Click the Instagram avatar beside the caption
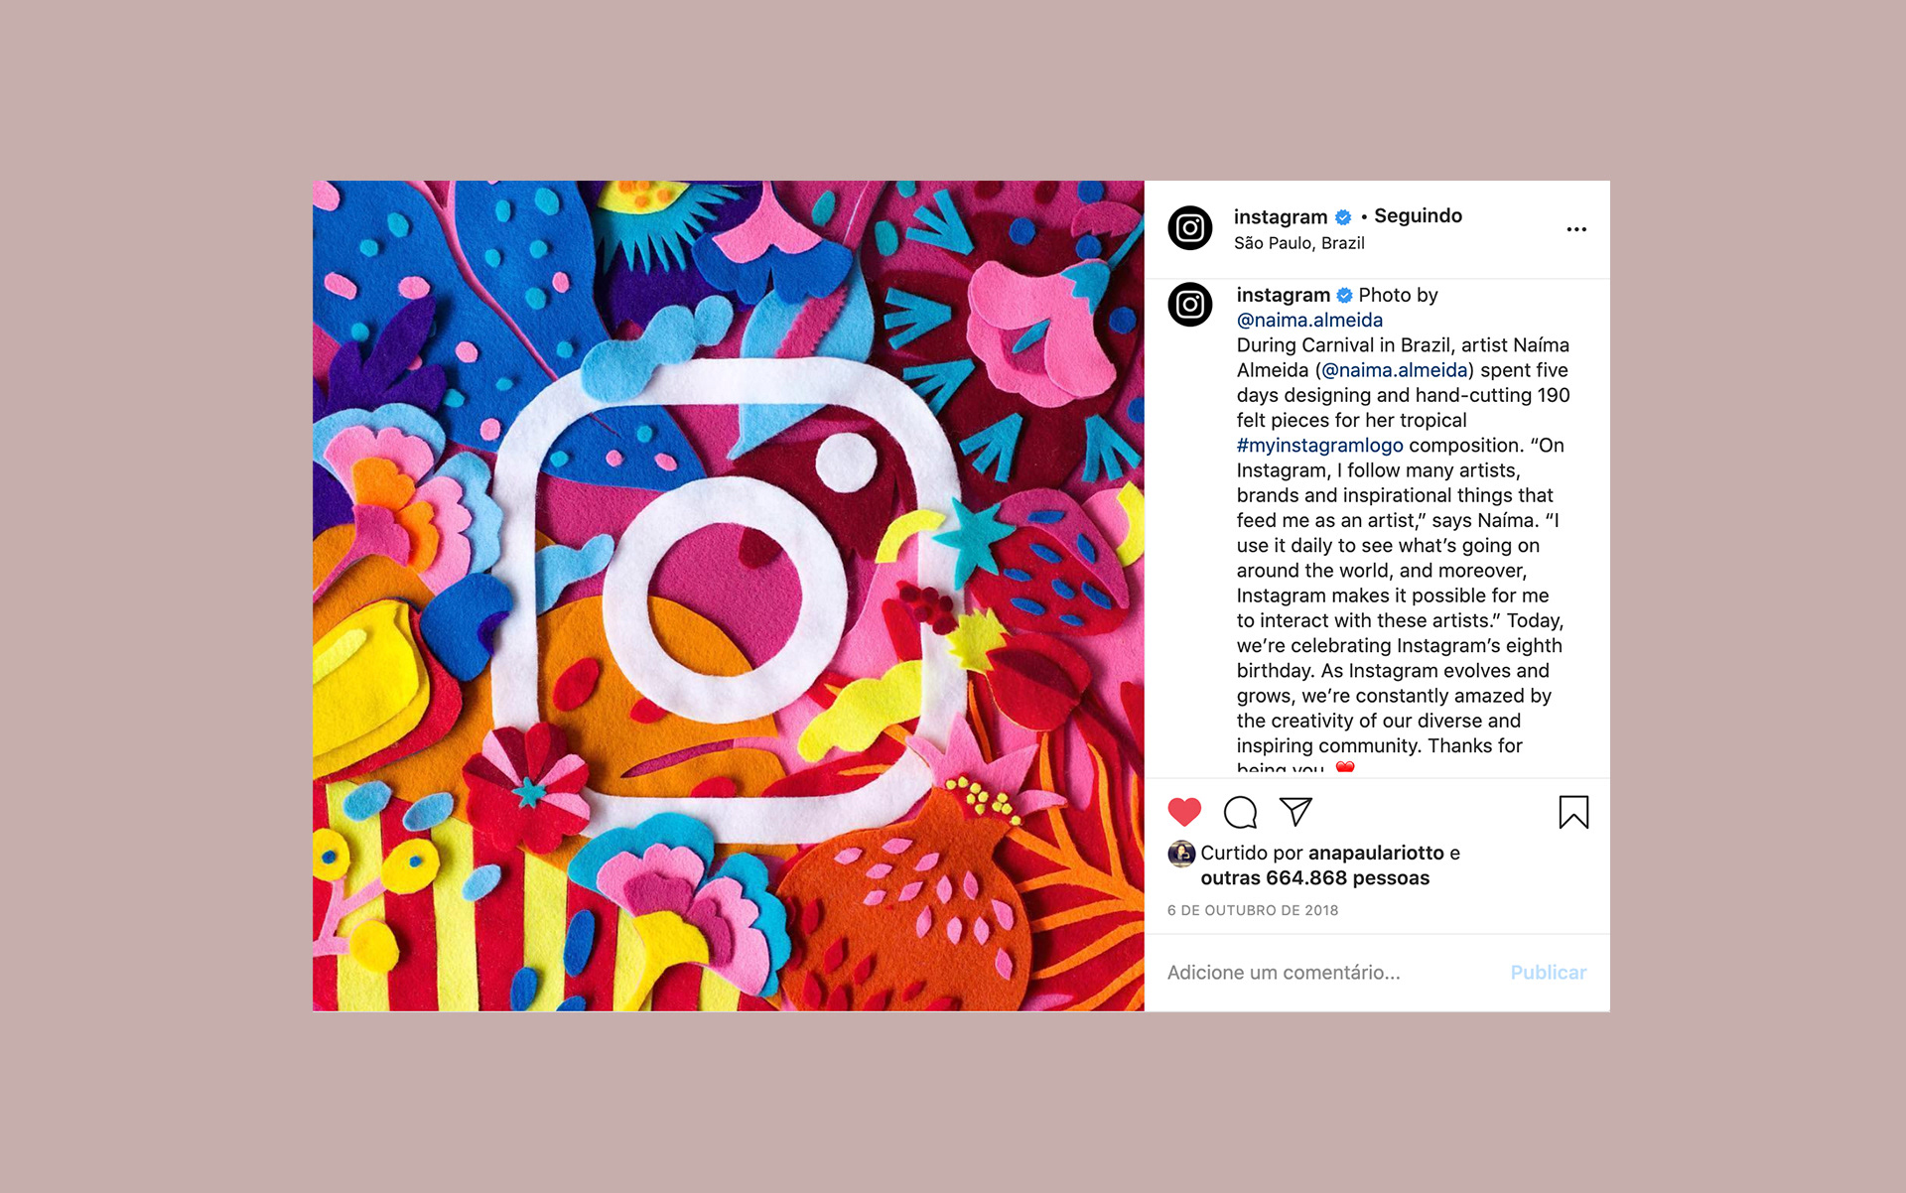 pos(1190,305)
